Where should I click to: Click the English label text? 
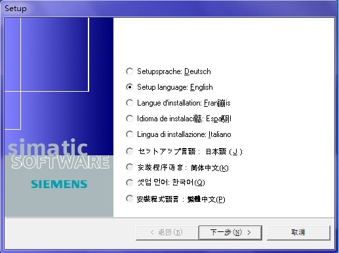click(x=201, y=87)
